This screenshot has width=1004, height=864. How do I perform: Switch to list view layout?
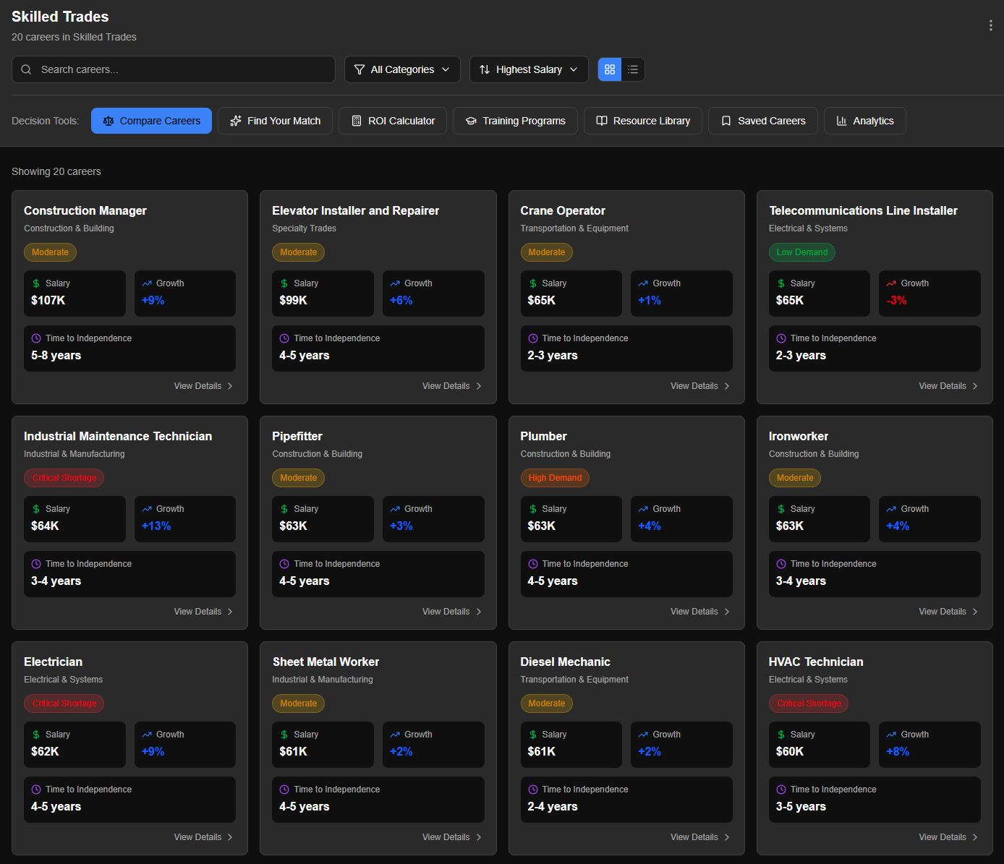(633, 69)
